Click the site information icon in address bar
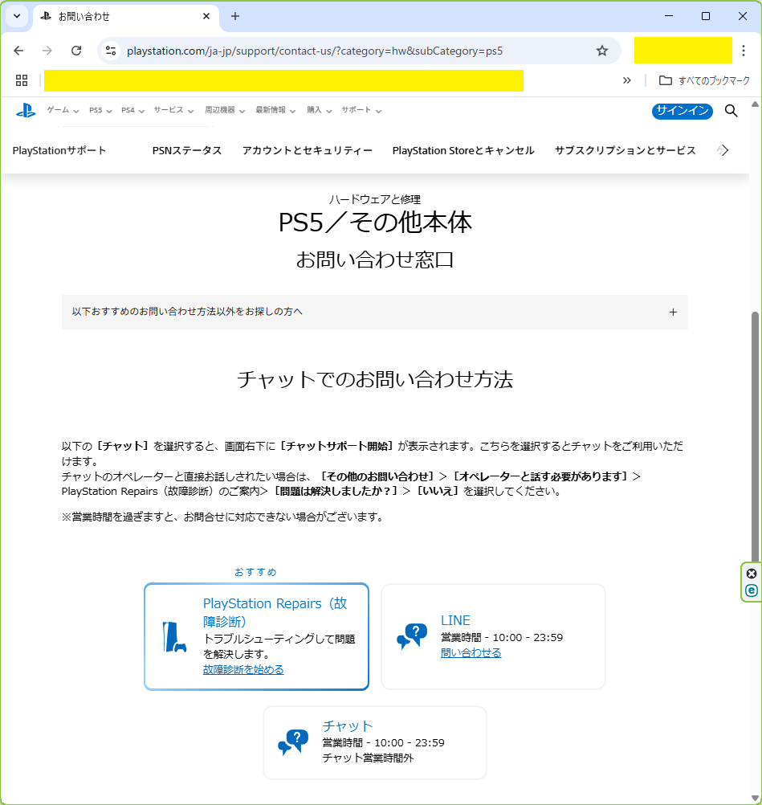The image size is (762, 805). click(112, 51)
